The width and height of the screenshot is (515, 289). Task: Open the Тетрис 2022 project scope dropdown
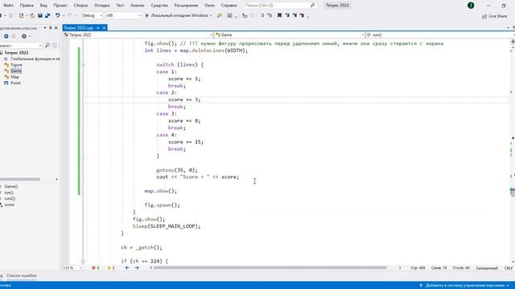pyautogui.click(x=138, y=35)
